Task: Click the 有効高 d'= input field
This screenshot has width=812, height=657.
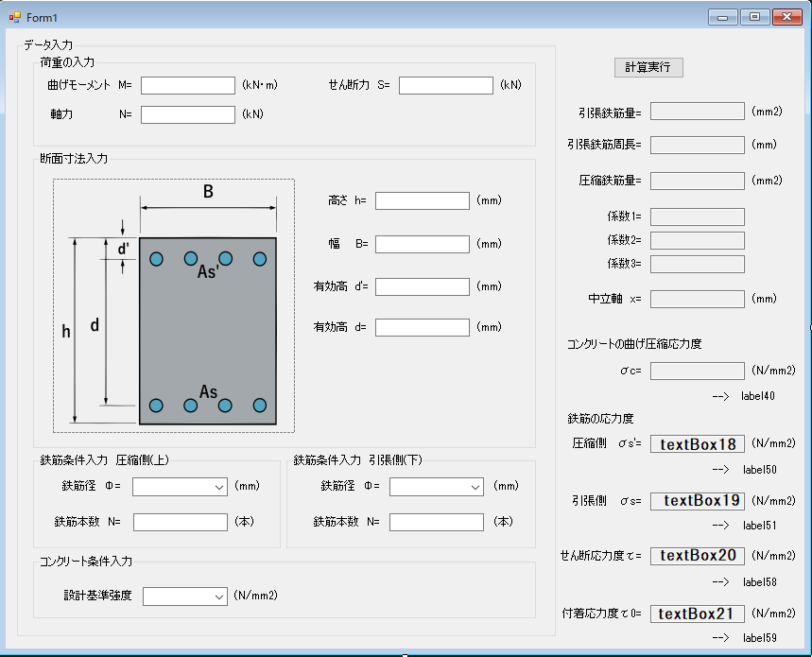Action: click(423, 286)
